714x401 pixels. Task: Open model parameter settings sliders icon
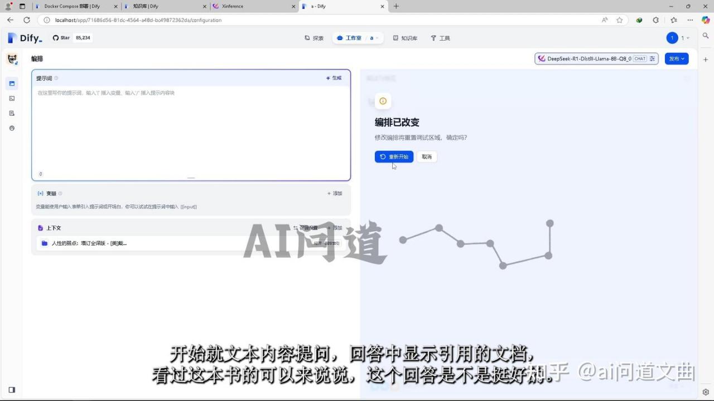tap(652, 58)
